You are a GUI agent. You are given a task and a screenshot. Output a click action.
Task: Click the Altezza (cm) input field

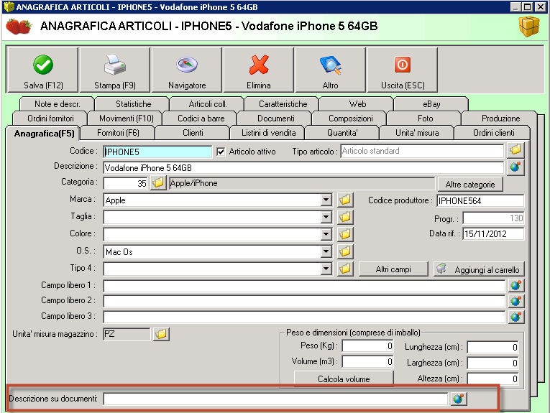point(492,379)
